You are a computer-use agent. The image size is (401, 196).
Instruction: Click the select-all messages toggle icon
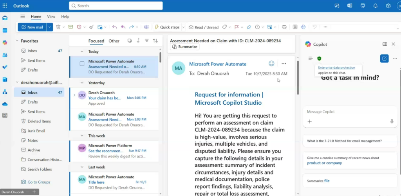[x=130, y=41]
